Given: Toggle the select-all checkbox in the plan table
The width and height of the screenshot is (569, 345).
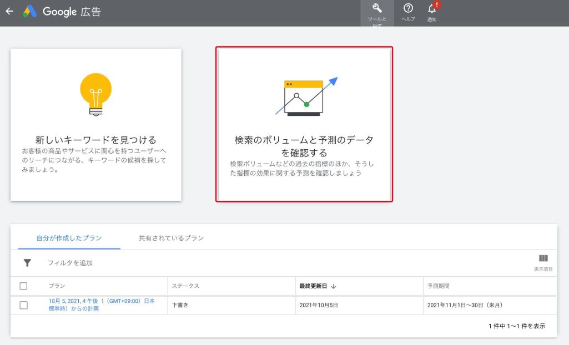Looking at the screenshot, I should tap(23, 286).
